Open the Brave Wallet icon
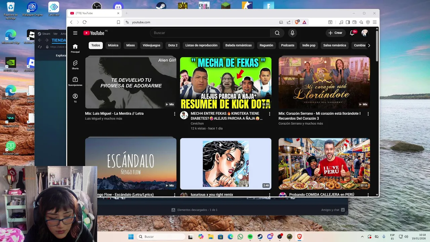The width and height of the screenshot is (430, 242). pyautogui.click(x=354, y=22)
